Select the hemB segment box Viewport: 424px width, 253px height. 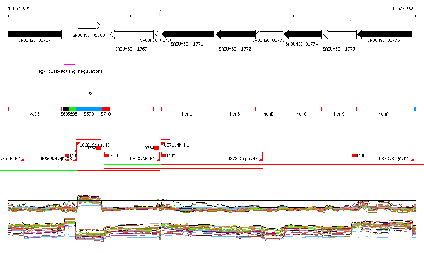coord(236,109)
